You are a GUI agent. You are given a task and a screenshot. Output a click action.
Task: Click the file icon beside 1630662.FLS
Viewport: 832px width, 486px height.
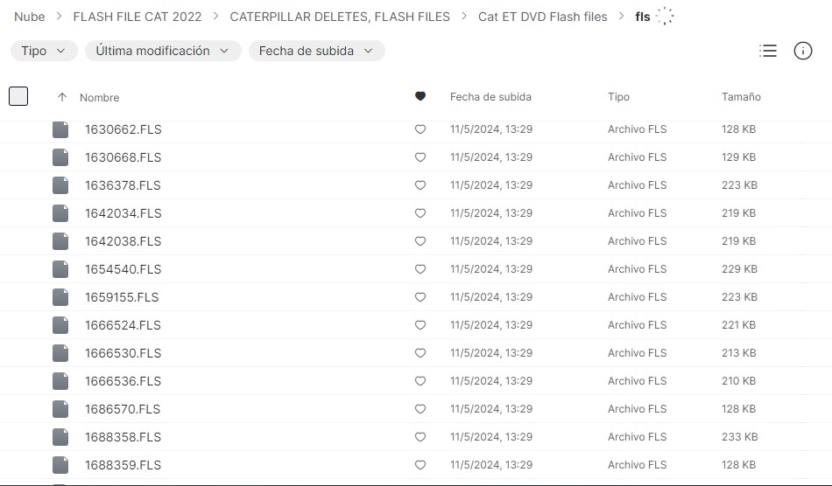pos(60,129)
